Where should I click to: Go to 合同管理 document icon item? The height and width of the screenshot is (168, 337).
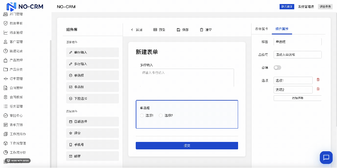(x=13, y=88)
